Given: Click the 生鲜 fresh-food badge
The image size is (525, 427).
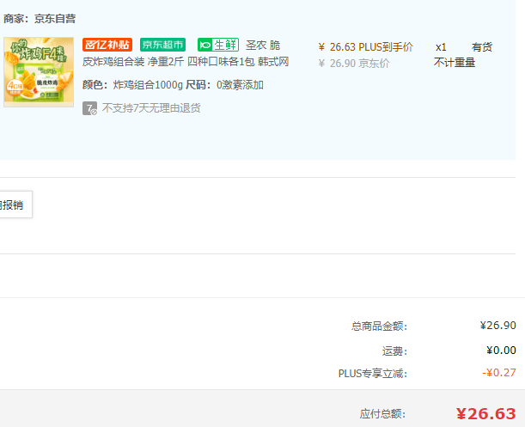Looking at the screenshot, I should [x=218, y=45].
